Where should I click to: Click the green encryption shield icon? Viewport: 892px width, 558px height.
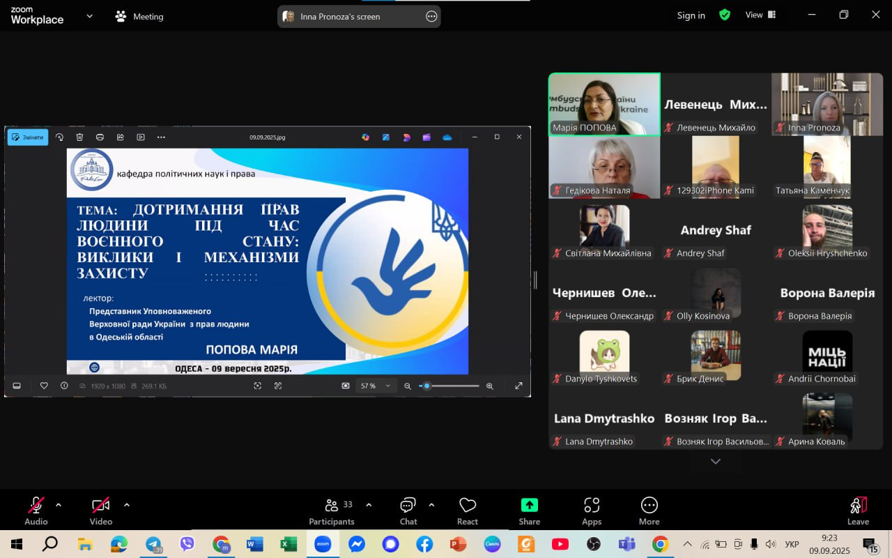pos(725,15)
